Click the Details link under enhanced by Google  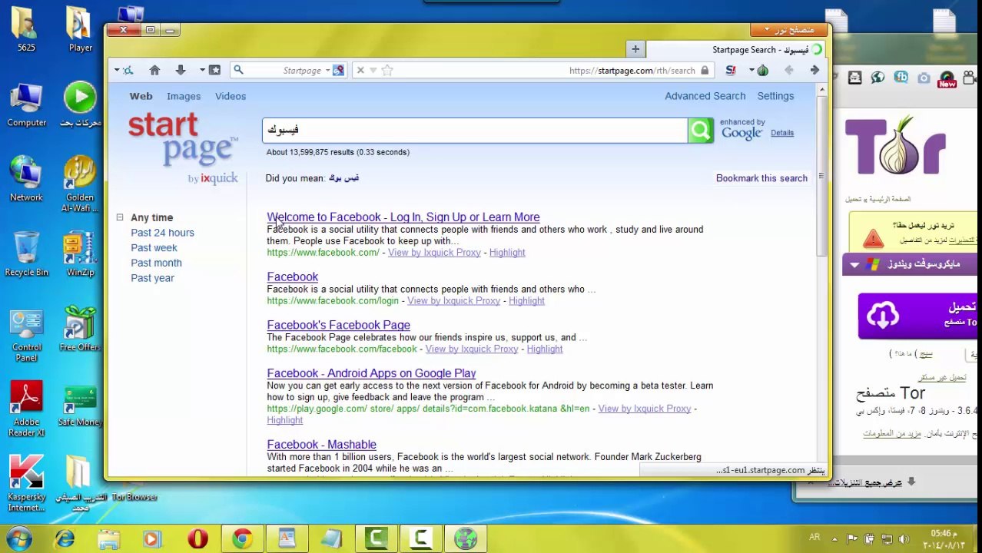[782, 133]
